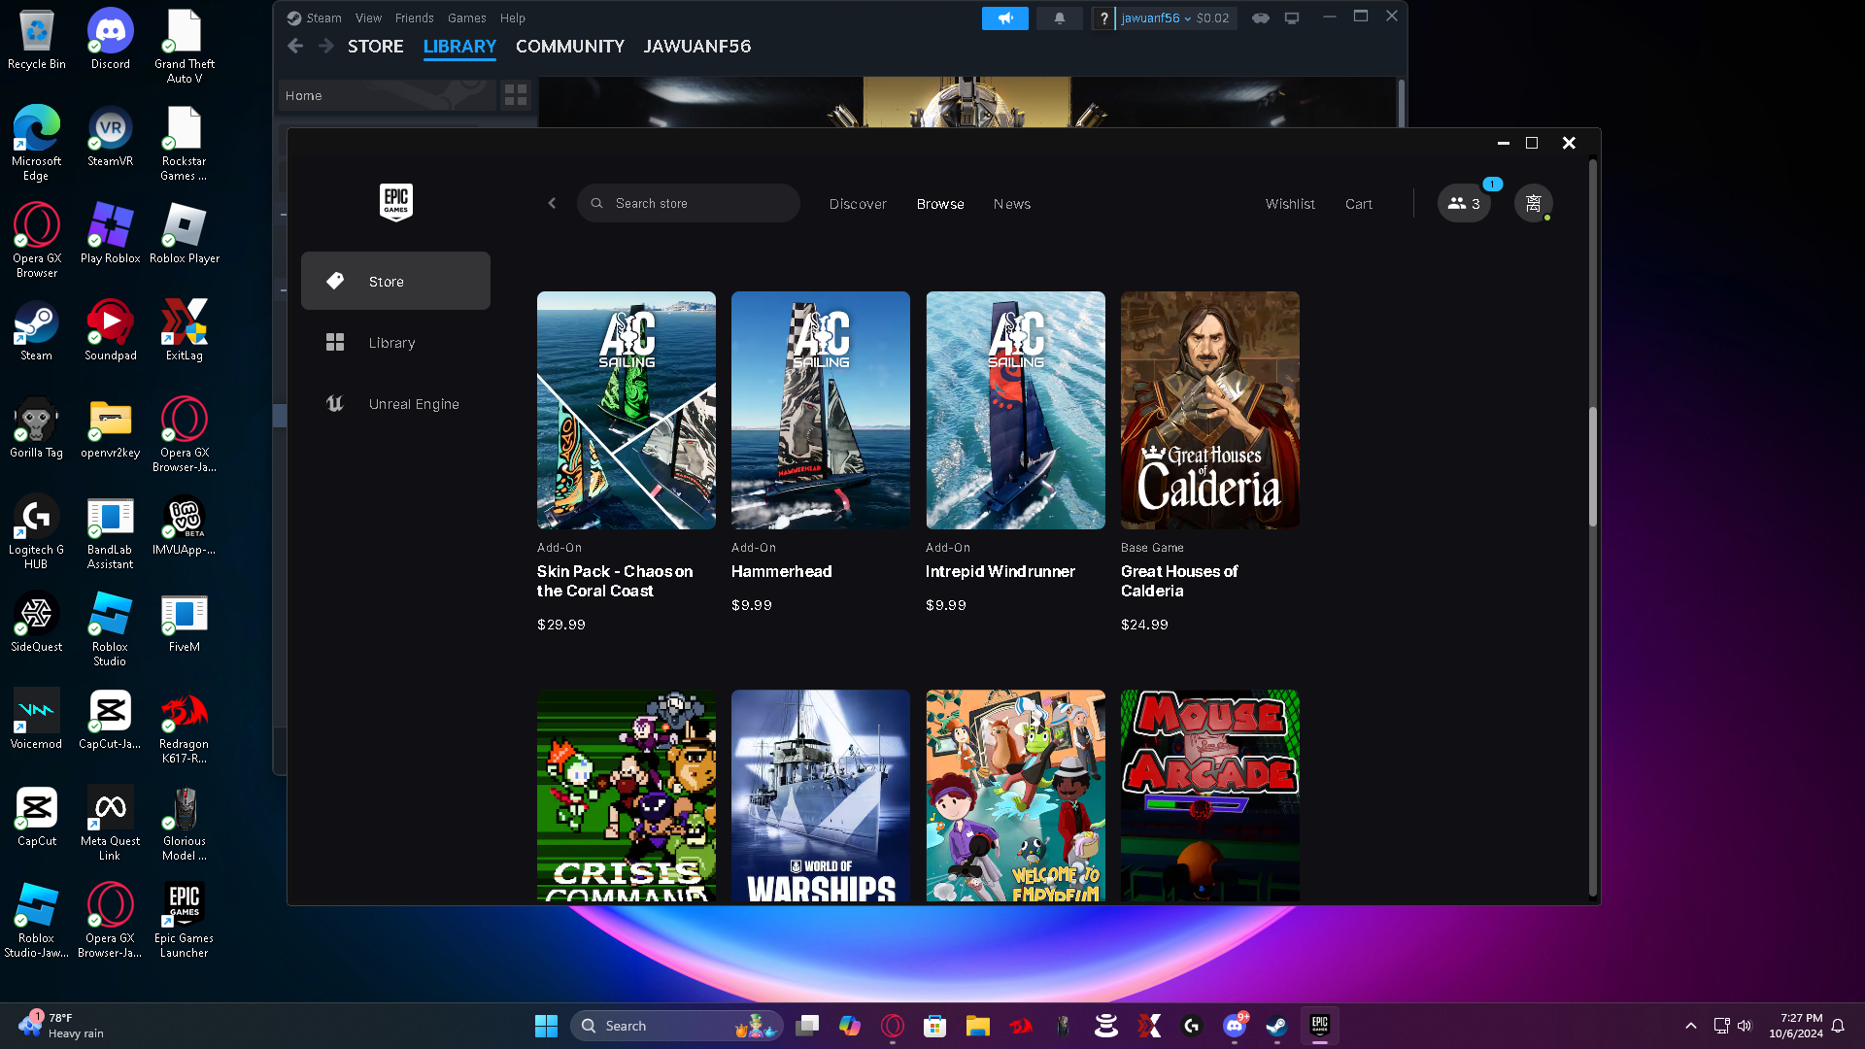
Task: Open the Discover tab
Action: (x=858, y=204)
